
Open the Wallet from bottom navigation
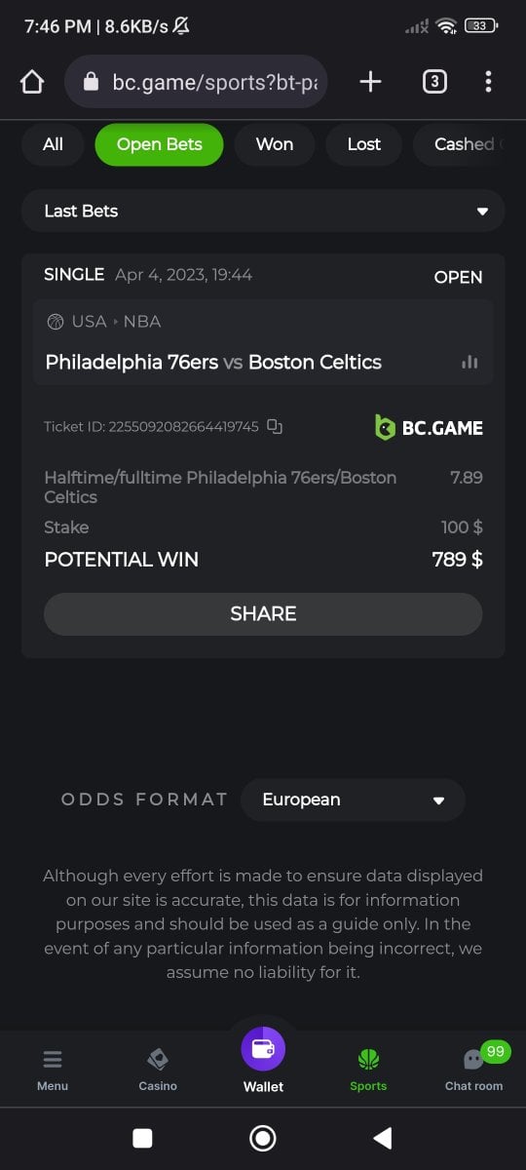coord(263,1060)
